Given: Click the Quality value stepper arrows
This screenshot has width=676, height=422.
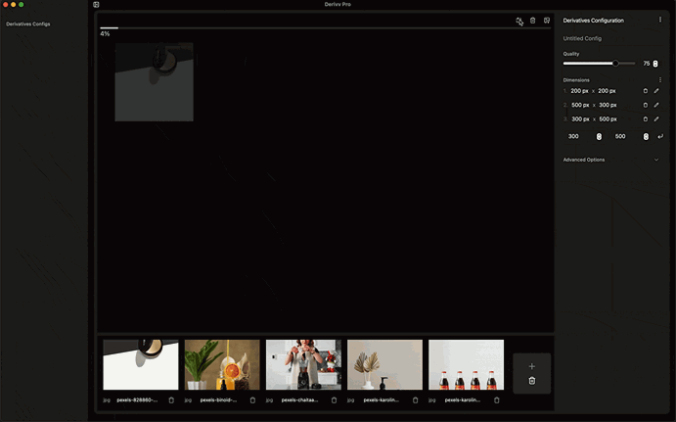Looking at the screenshot, I should tap(655, 64).
